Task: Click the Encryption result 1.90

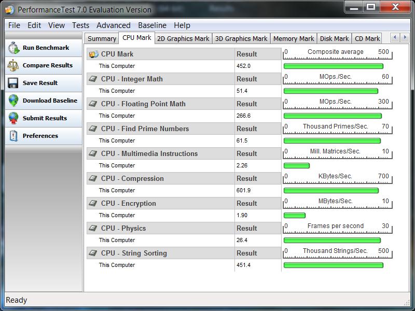Action: 242,215
